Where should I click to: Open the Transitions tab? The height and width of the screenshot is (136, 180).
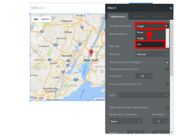coord(160,17)
